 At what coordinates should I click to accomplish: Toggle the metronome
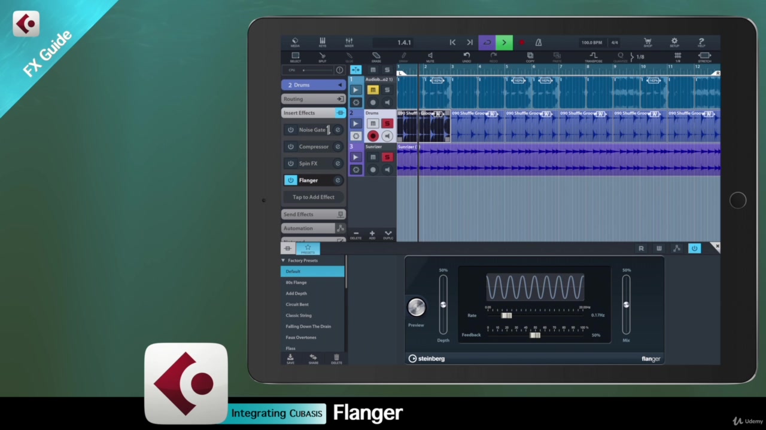point(539,42)
